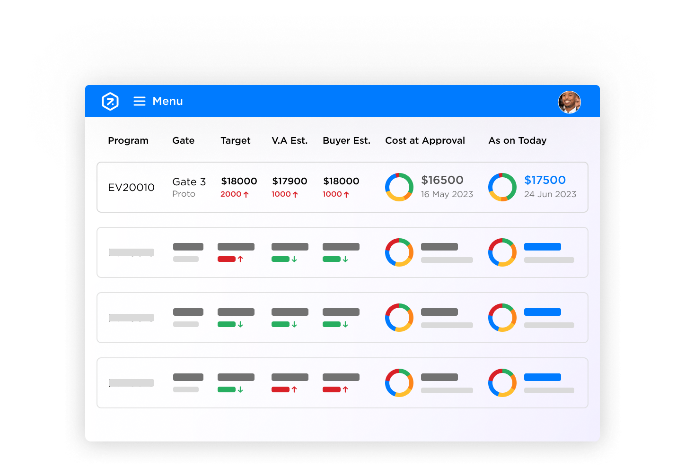
Task: Select program EV20010
Action: (x=132, y=187)
